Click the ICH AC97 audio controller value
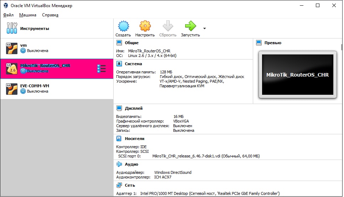344x197 pixels. click(x=163, y=177)
